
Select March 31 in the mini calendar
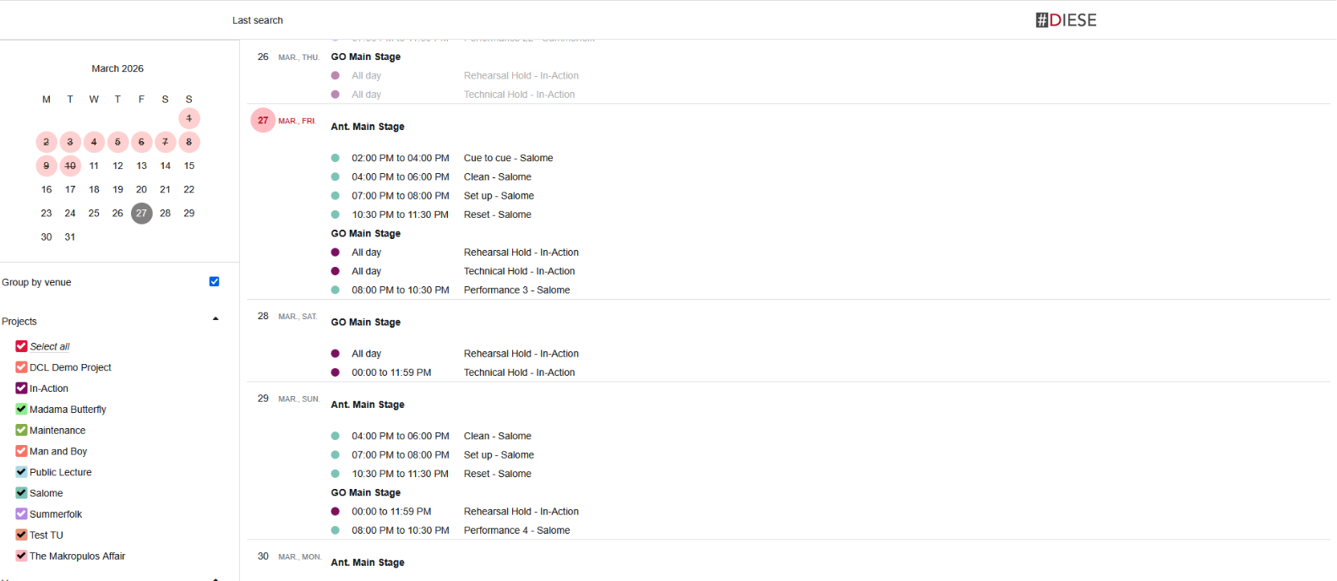point(69,236)
